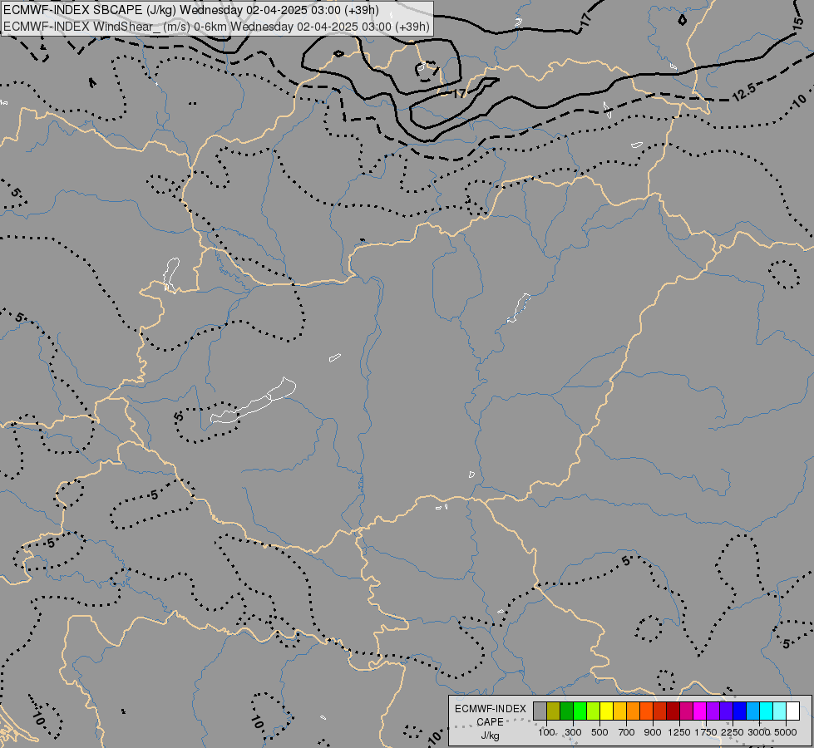Select the olive swatch in CAPE legend

[554, 711]
